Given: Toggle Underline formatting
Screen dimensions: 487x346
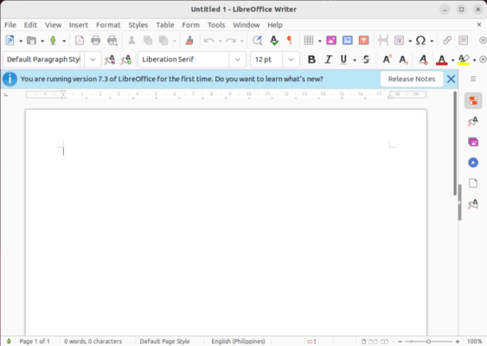Looking at the screenshot, I should point(343,60).
